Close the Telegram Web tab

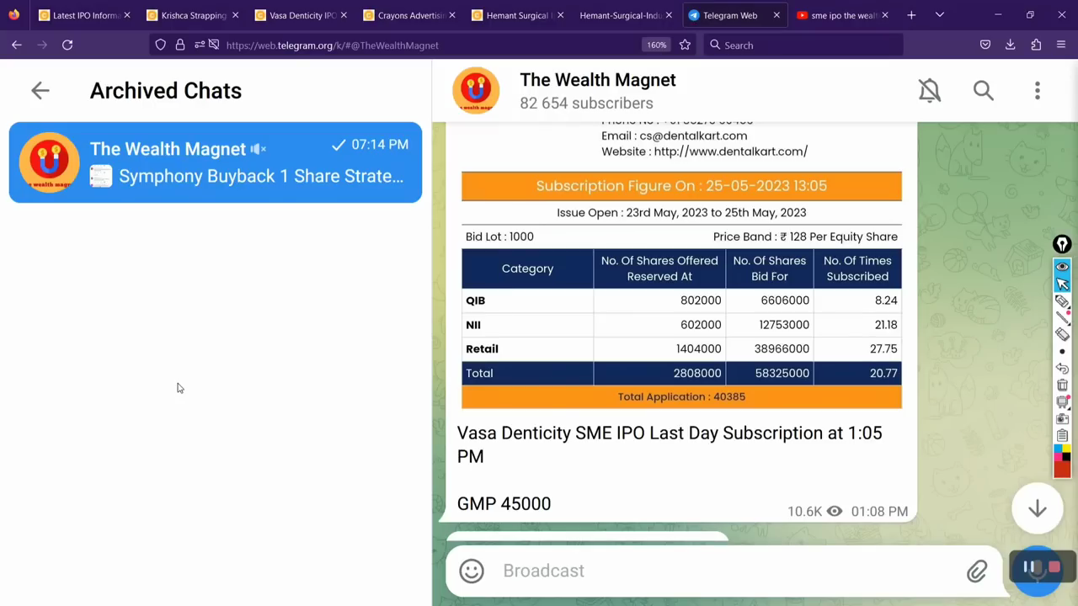(776, 15)
